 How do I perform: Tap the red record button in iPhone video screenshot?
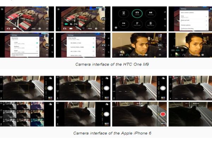(x=163, y=114)
